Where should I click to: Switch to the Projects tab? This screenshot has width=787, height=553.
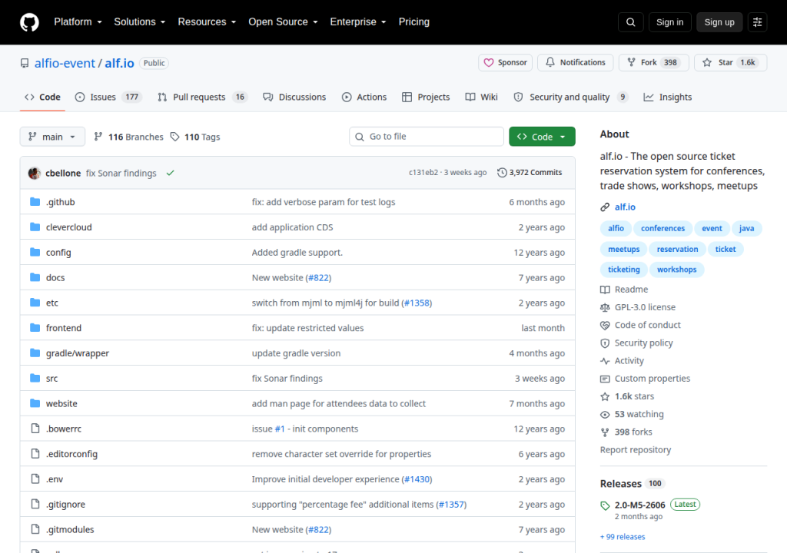coord(426,98)
